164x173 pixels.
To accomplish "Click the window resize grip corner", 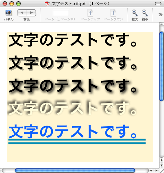I will (162, 171).
